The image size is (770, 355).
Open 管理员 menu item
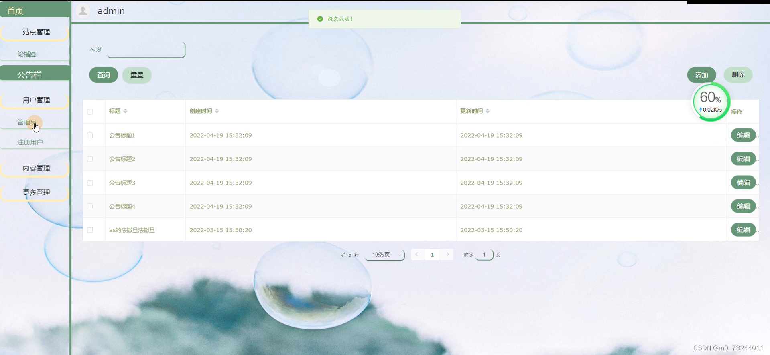tap(35, 122)
